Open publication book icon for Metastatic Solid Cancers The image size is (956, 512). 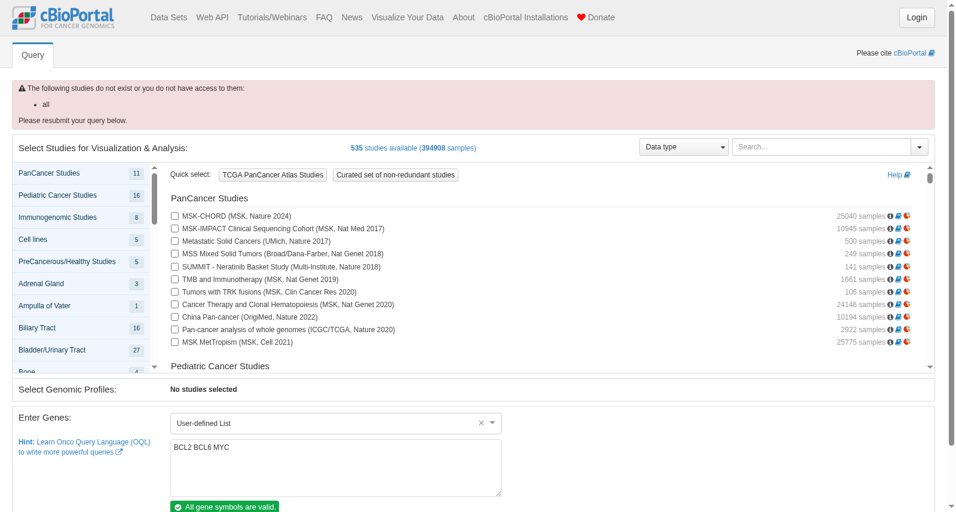click(898, 241)
